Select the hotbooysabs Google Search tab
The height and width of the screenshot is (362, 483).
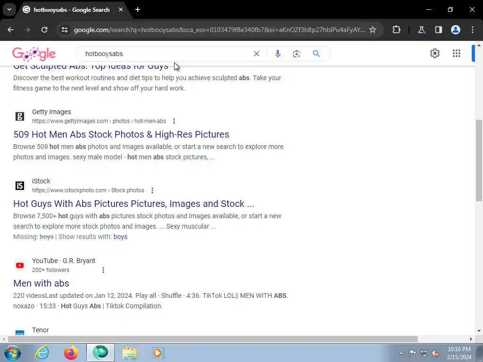pos(72,10)
